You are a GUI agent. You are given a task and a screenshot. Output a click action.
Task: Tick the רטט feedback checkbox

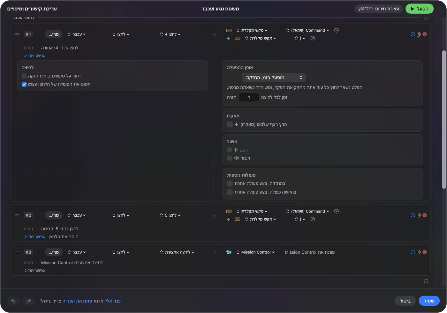229,150
